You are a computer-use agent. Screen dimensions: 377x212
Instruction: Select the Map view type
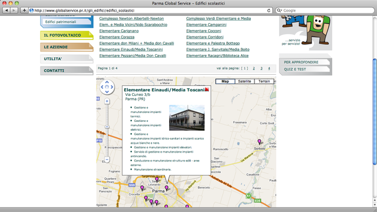225,81
